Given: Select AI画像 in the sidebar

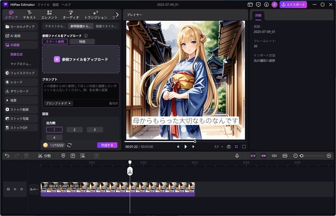Looking at the screenshot, I should pos(21,45).
